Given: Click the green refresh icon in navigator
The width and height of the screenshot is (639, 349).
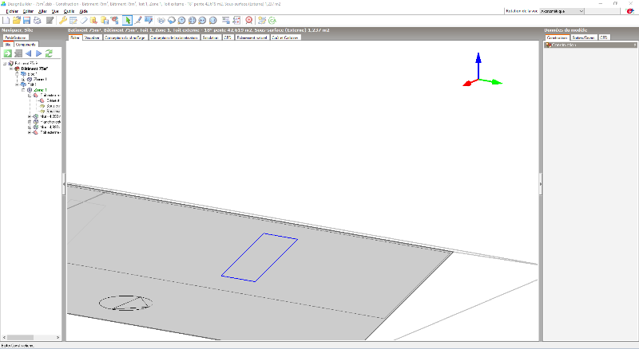Looking at the screenshot, I should (50, 53).
